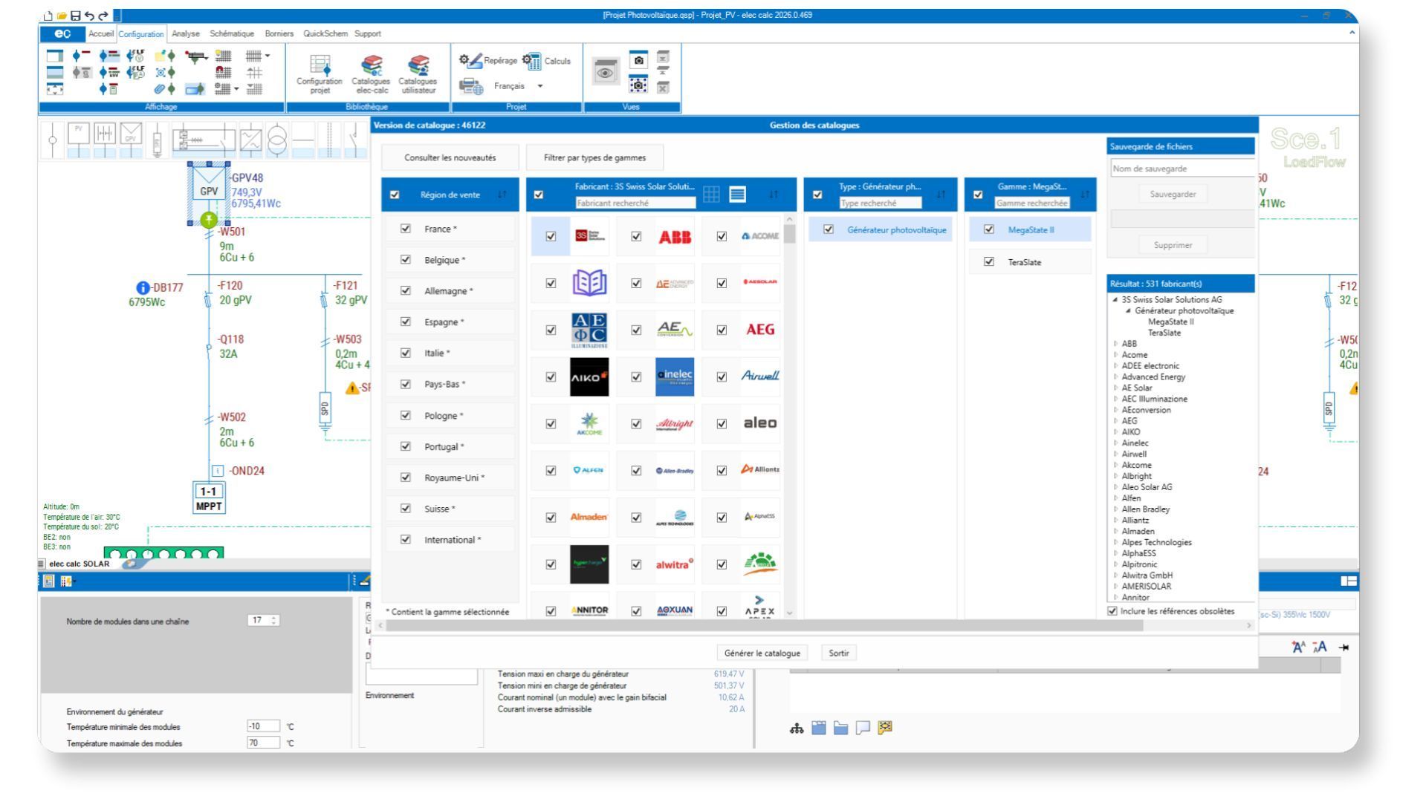Toggle Générateur photovoltaïque type checkbox
The height and width of the screenshot is (799, 1426).
click(829, 229)
